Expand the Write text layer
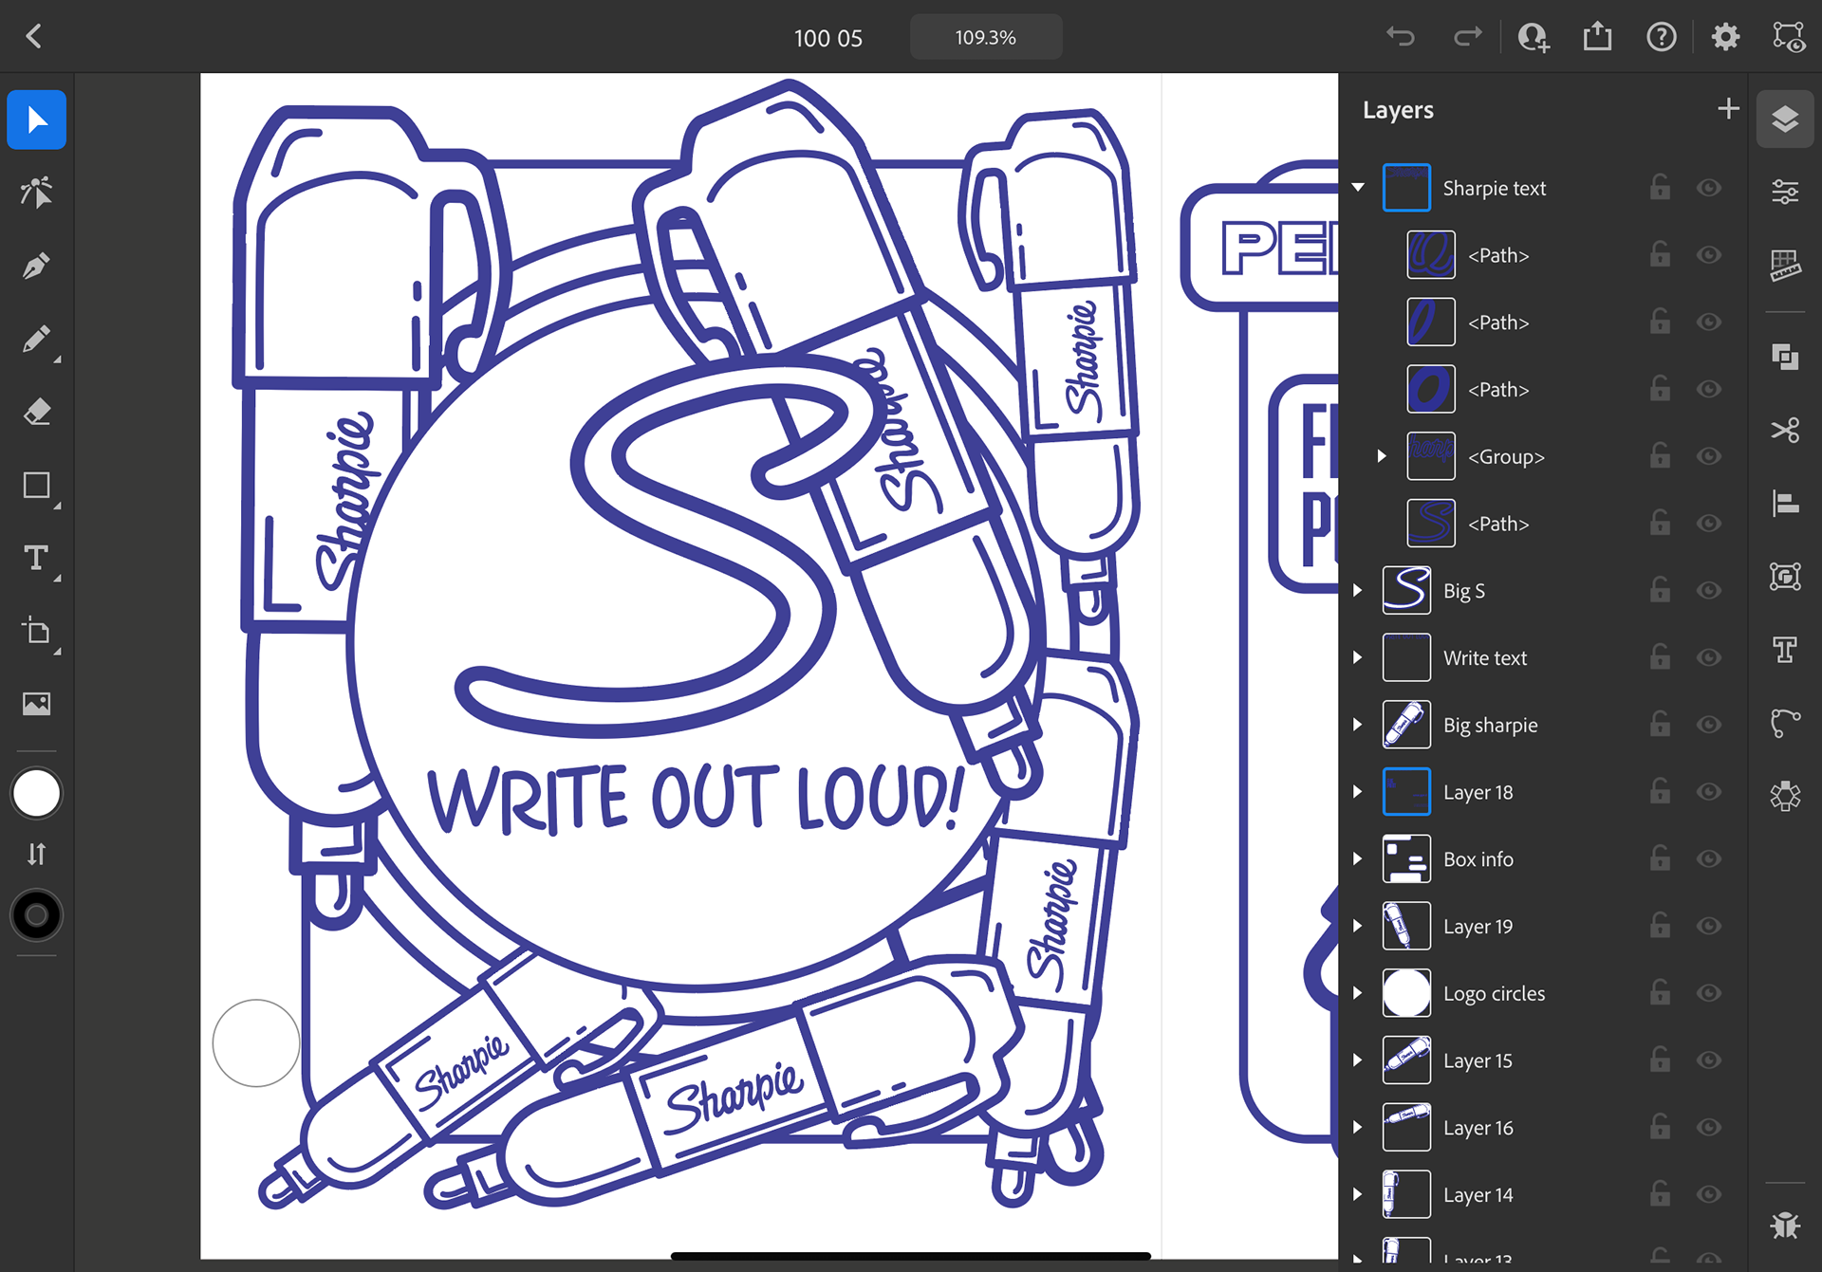 [1358, 657]
